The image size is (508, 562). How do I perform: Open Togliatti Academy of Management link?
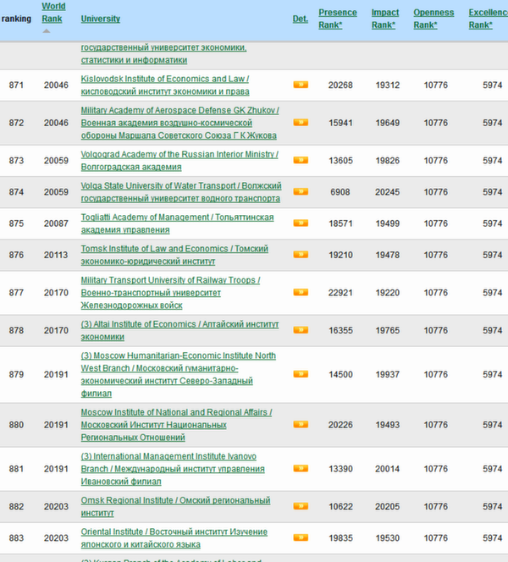[x=177, y=223]
